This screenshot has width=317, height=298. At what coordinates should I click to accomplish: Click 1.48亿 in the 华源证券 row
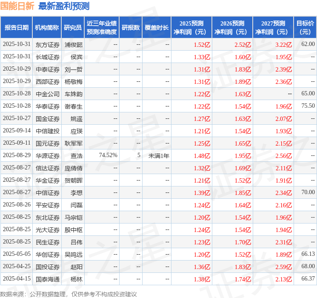coord(202,156)
